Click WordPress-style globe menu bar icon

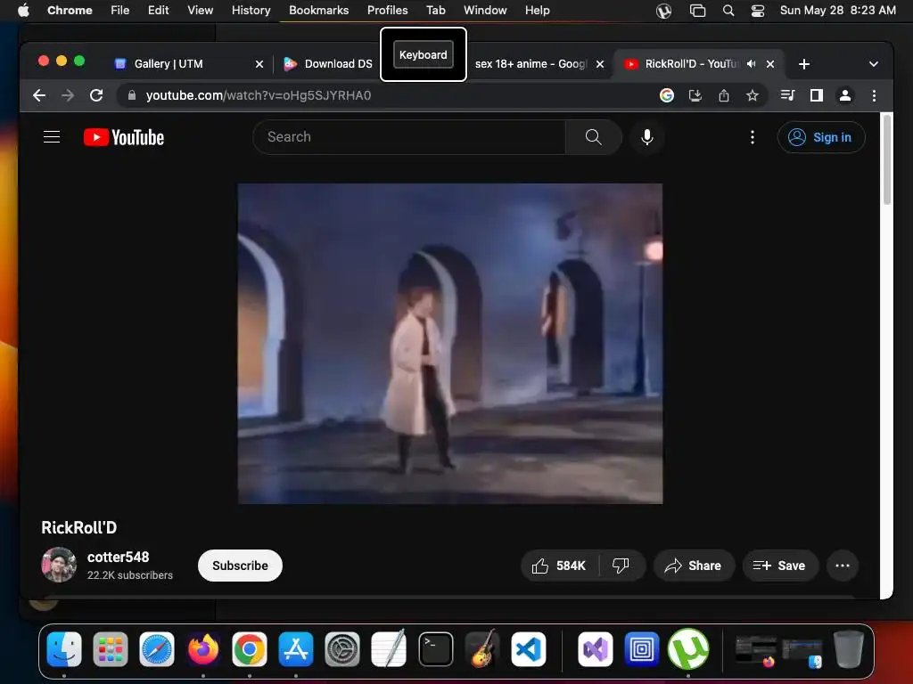coord(663,11)
